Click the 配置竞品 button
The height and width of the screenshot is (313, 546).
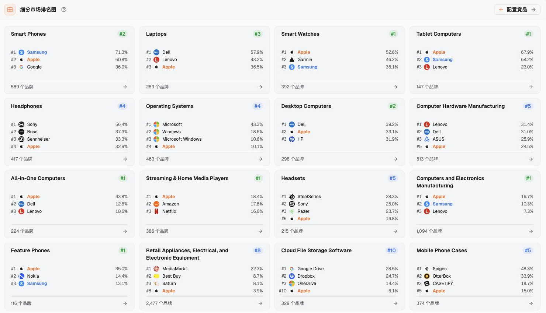(517, 10)
